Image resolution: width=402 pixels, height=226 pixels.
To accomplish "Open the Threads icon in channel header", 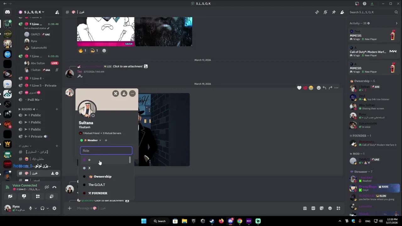I will (317, 12).
